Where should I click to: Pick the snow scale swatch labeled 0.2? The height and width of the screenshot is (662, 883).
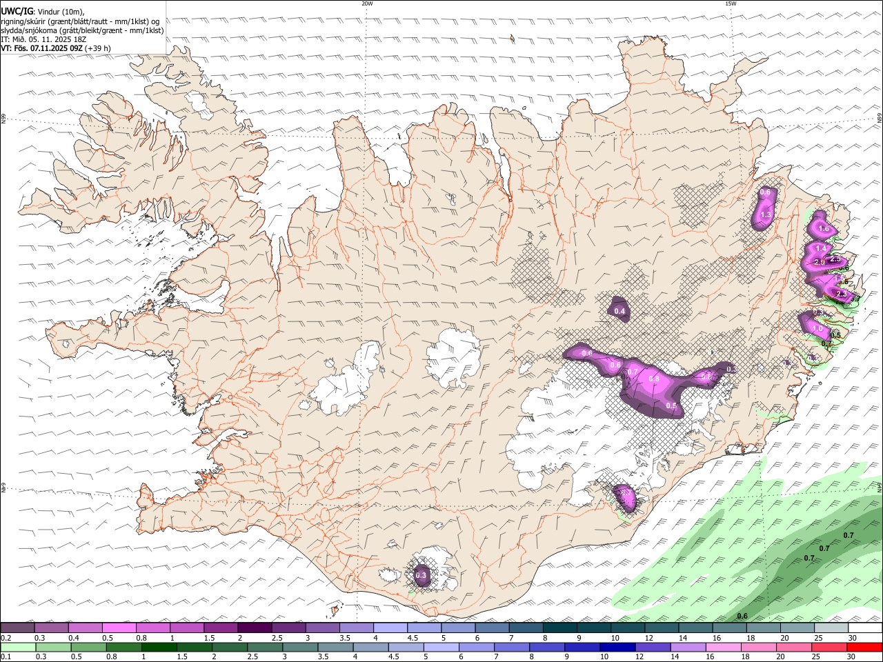click(17, 628)
